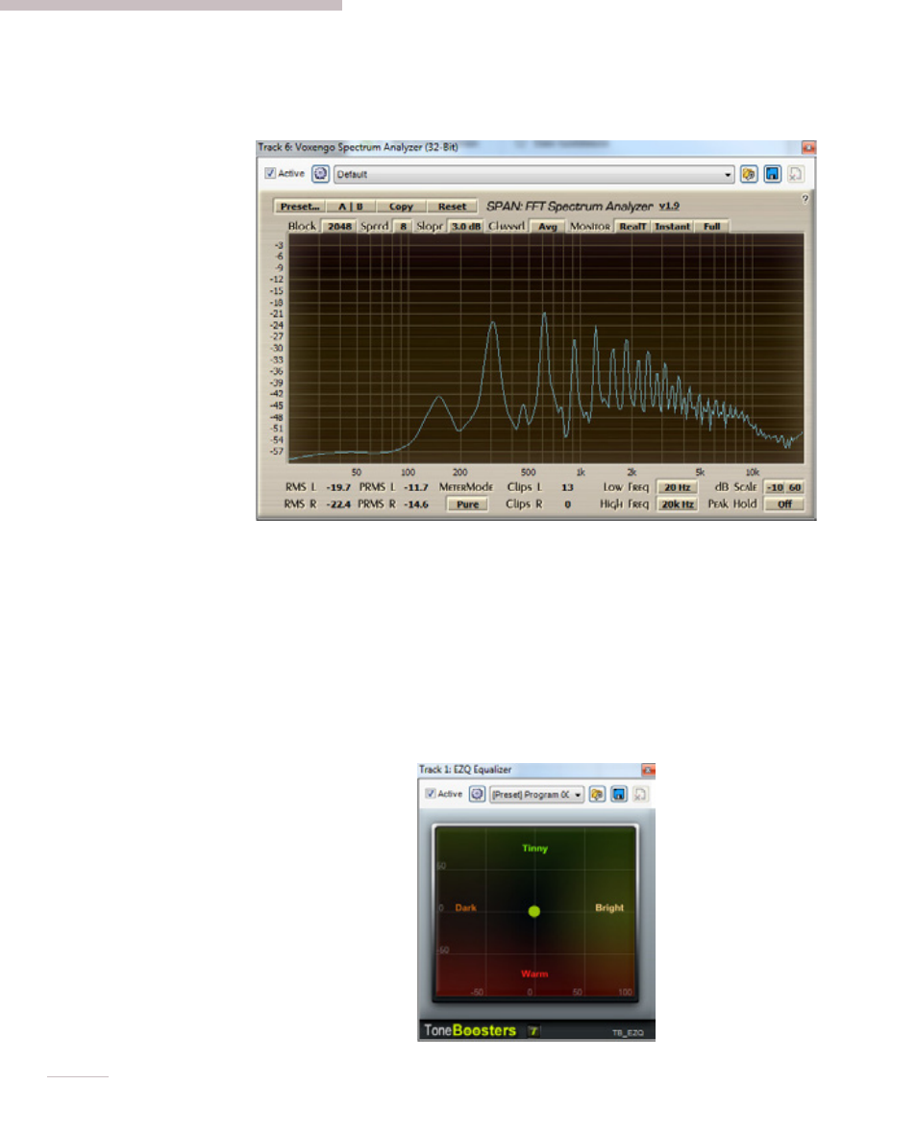This screenshot has height=1134, width=917.
Task: Open plugin settings icon in EZQ Equalizer window
Action: 478,794
